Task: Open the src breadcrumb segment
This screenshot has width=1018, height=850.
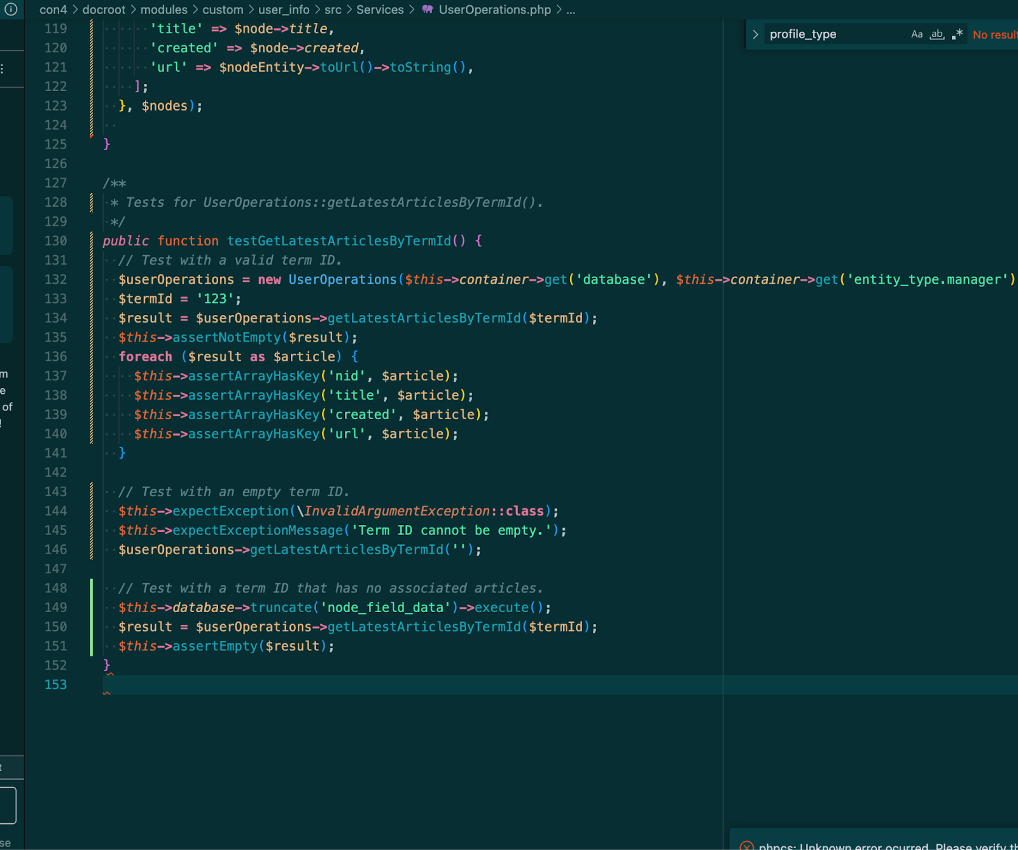Action: (x=333, y=10)
